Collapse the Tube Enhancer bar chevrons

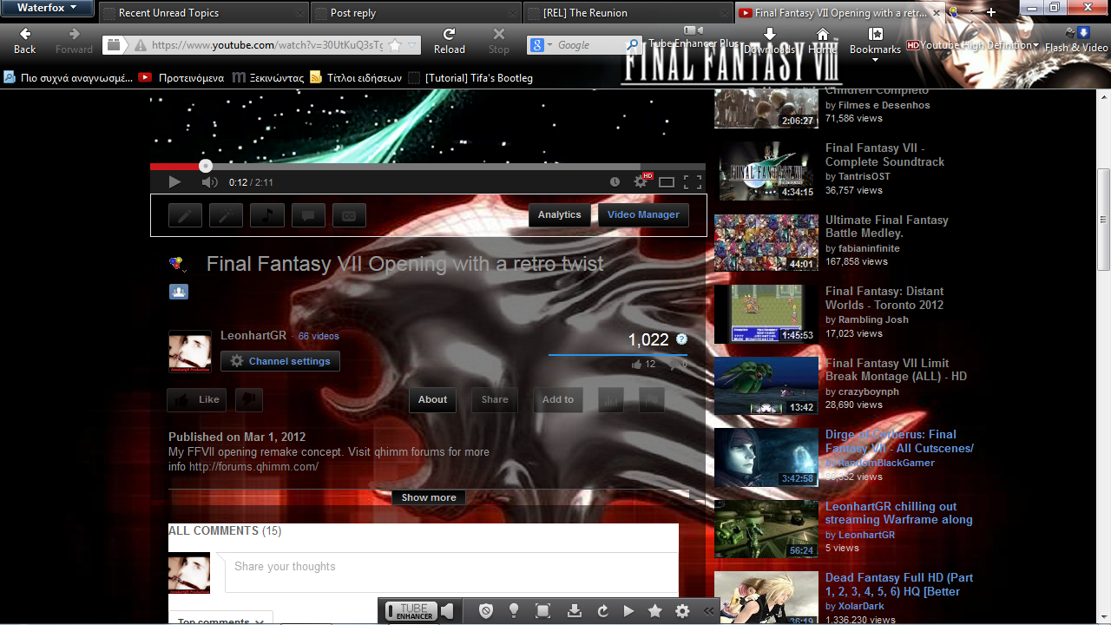coord(708,611)
